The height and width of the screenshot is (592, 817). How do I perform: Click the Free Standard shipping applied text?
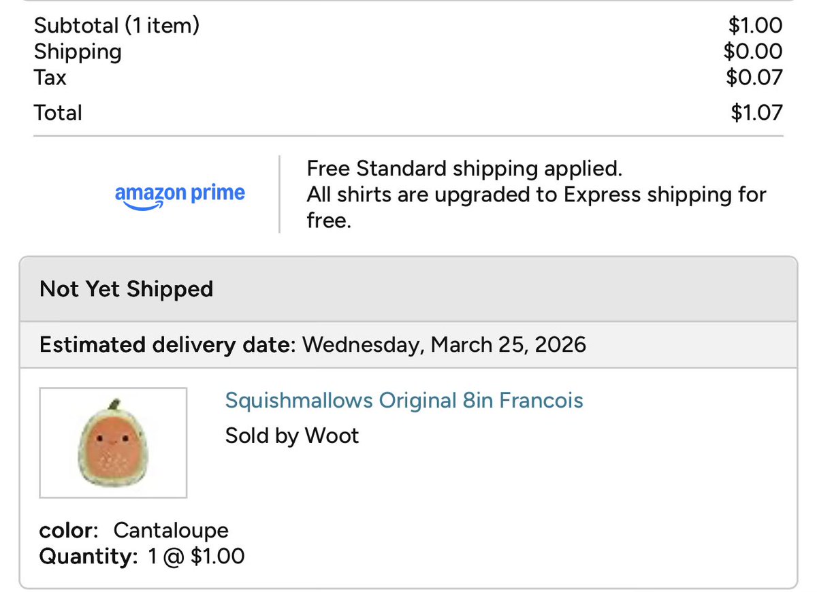(x=464, y=168)
